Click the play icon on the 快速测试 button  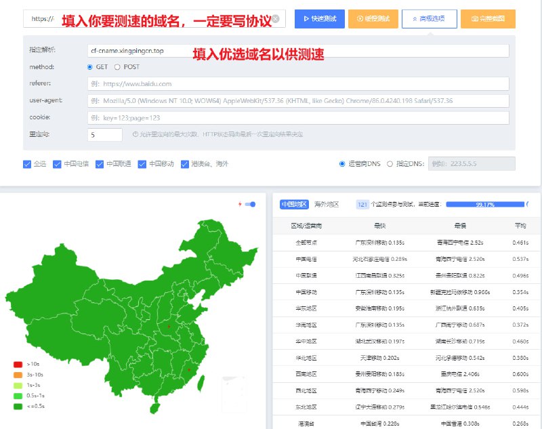point(305,18)
